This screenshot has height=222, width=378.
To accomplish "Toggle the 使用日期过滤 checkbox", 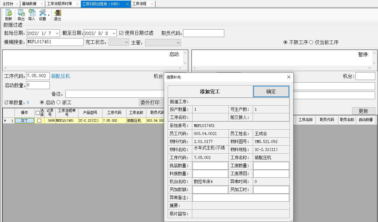I will (121, 33).
